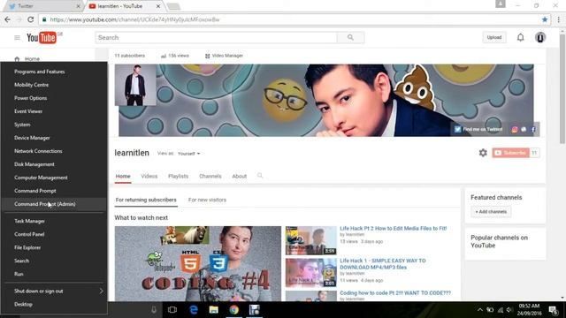The height and width of the screenshot is (318, 566).
Task: Open the volume icon in system tray
Action: [509, 310]
